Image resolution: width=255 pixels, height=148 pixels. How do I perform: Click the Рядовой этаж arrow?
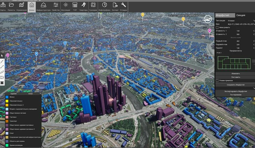[254, 44]
